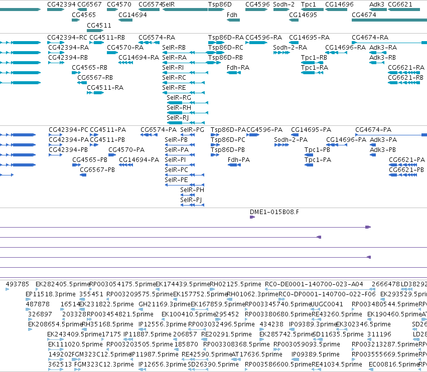Click the CG14694 gene label

point(132,15)
